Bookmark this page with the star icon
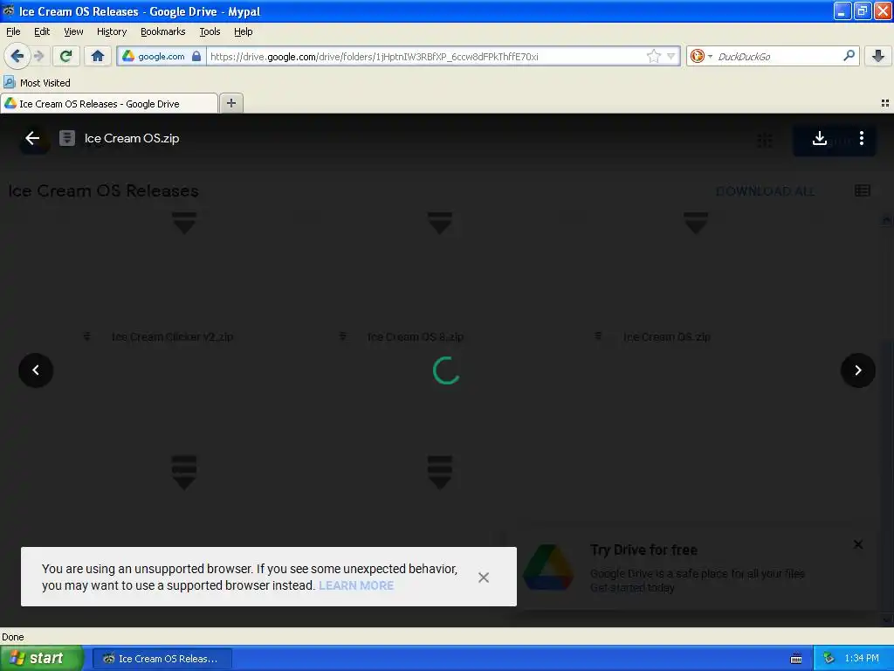 click(653, 56)
